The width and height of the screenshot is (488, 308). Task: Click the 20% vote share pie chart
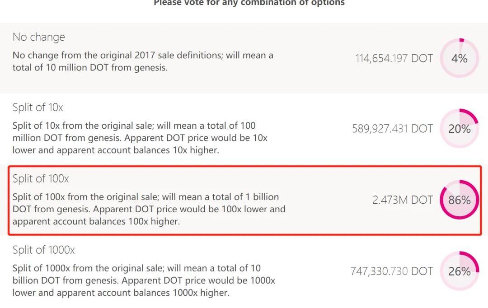click(x=459, y=129)
